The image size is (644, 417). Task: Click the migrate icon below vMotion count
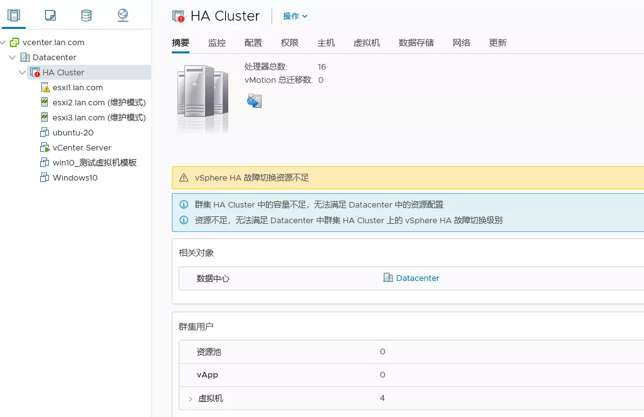click(254, 101)
